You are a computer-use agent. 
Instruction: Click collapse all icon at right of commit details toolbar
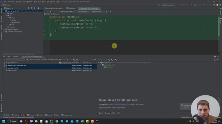tap(218, 60)
